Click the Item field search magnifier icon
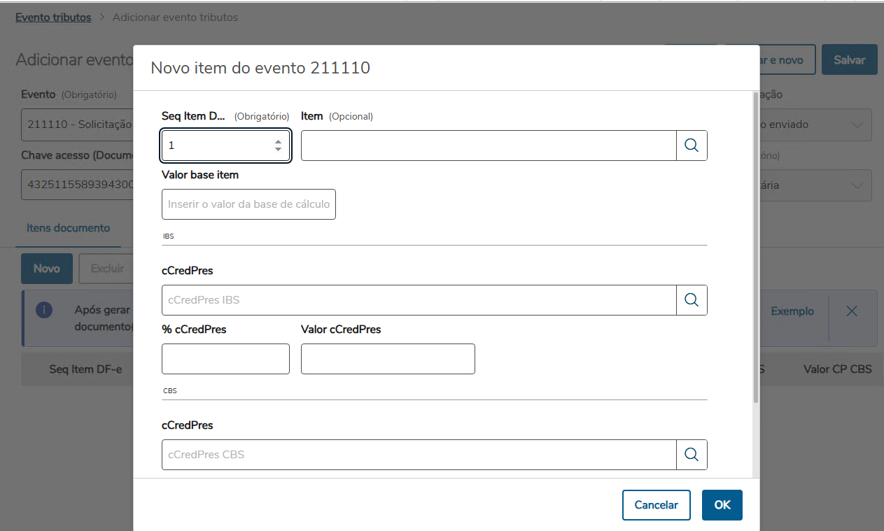 pos(692,146)
